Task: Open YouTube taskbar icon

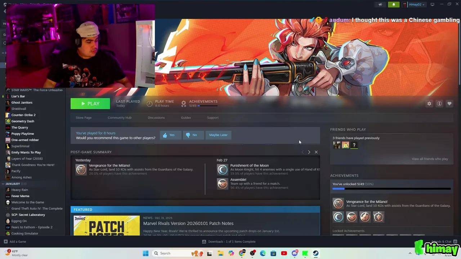Action: (x=284, y=253)
